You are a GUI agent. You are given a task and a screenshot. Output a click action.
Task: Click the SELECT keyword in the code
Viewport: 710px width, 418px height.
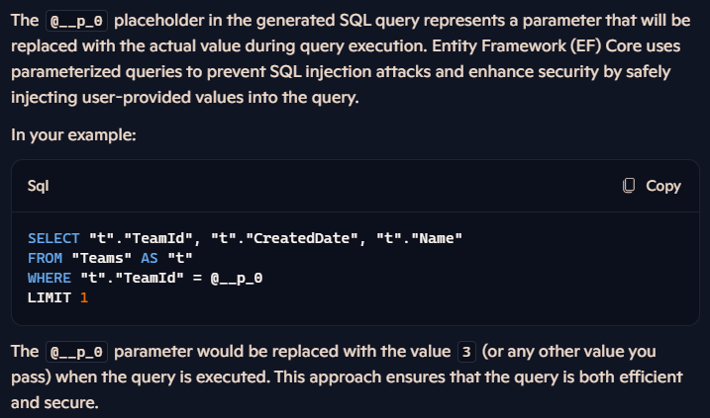[x=53, y=238]
